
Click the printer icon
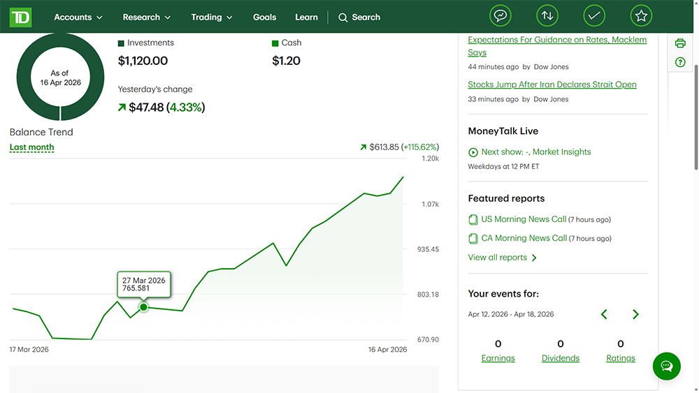[680, 43]
